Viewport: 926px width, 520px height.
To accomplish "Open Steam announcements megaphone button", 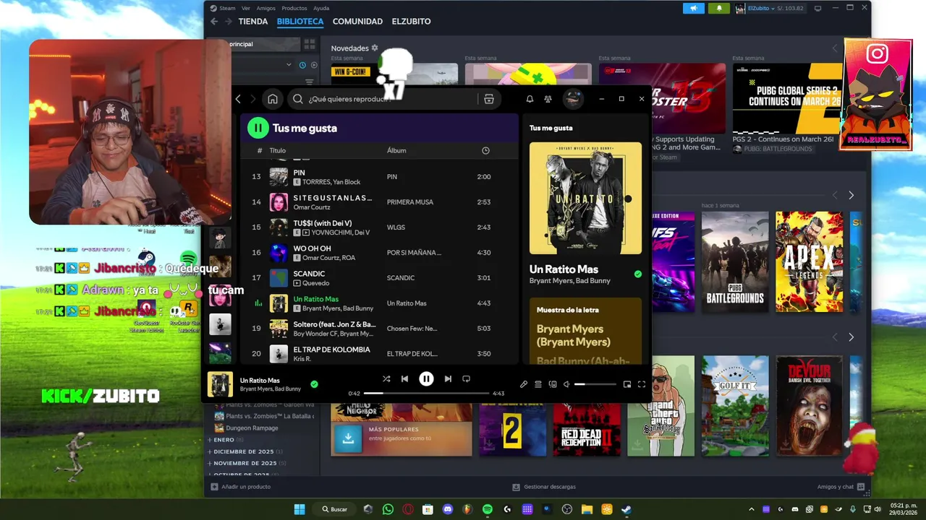I will pyautogui.click(x=693, y=8).
